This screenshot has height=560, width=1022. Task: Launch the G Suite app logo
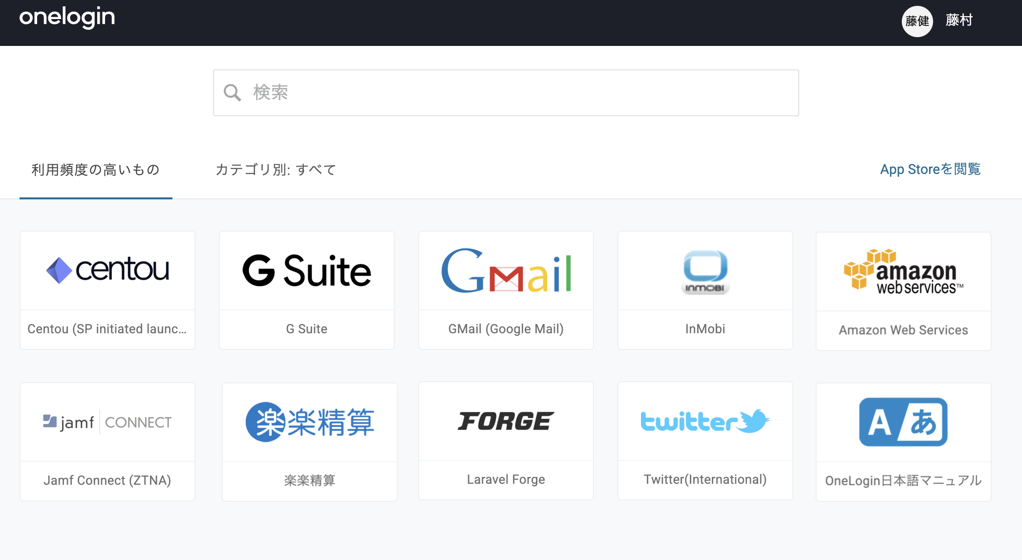(307, 270)
